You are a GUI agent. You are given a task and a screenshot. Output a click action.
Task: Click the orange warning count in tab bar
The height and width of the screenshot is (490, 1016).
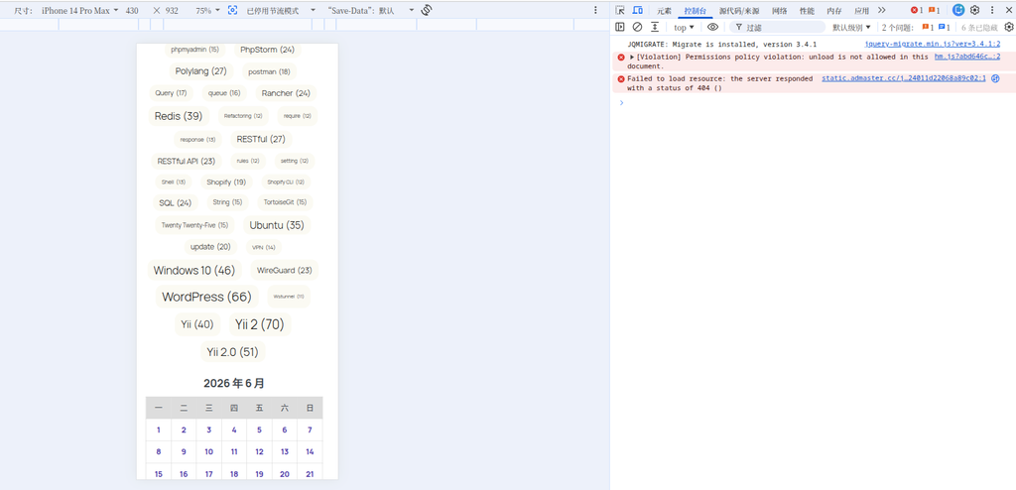click(934, 10)
